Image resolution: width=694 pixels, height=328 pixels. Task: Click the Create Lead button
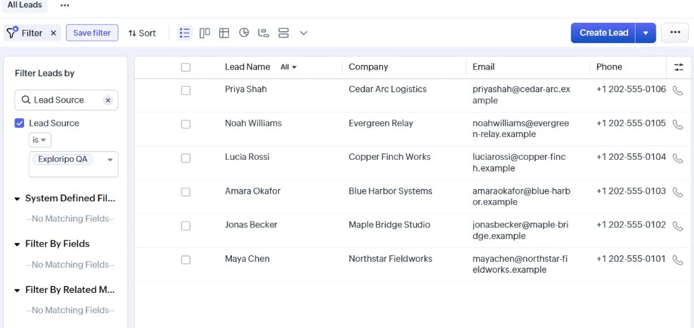(604, 32)
